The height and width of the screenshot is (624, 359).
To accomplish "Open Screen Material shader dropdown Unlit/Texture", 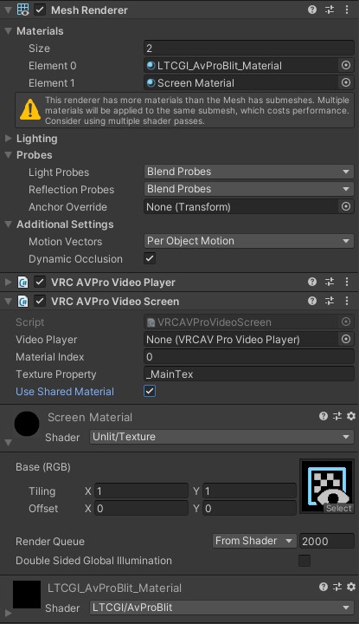I will coord(221,437).
